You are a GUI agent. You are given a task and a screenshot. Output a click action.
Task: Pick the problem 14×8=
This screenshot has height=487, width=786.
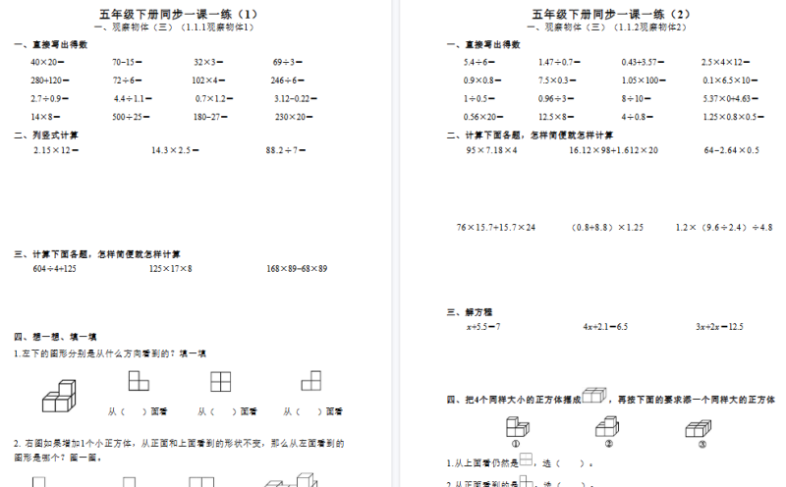point(45,117)
